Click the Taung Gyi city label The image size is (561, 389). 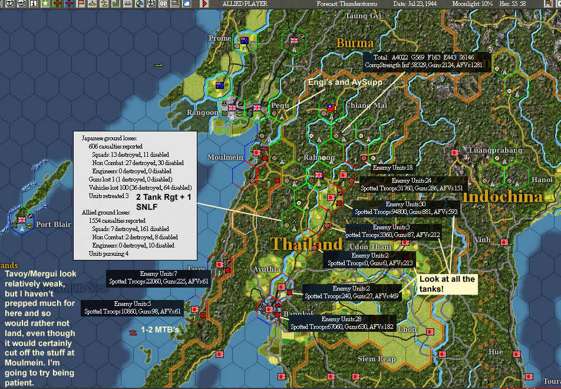click(x=363, y=16)
